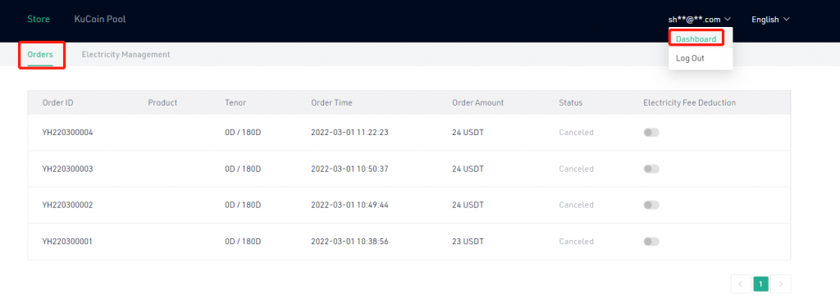Click the chevron beside English
Image resolution: width=840 pixels, height=303 pixels.
(787, 19)
